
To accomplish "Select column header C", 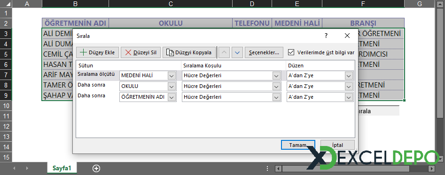I will coord(171,4).
